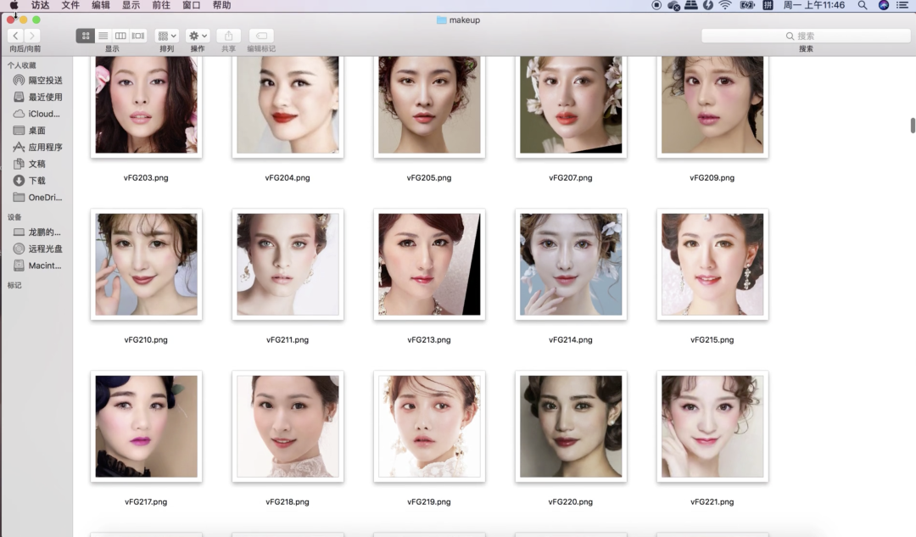
Task: Click the clock showing 周一 上午11:46
Action: 813,5
